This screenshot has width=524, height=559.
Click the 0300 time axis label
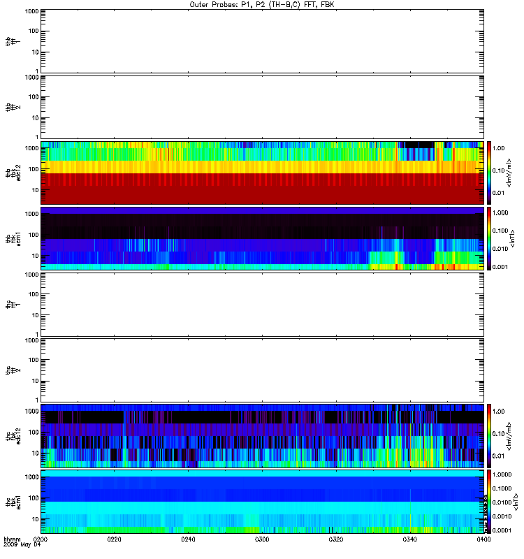coord(262,539)
